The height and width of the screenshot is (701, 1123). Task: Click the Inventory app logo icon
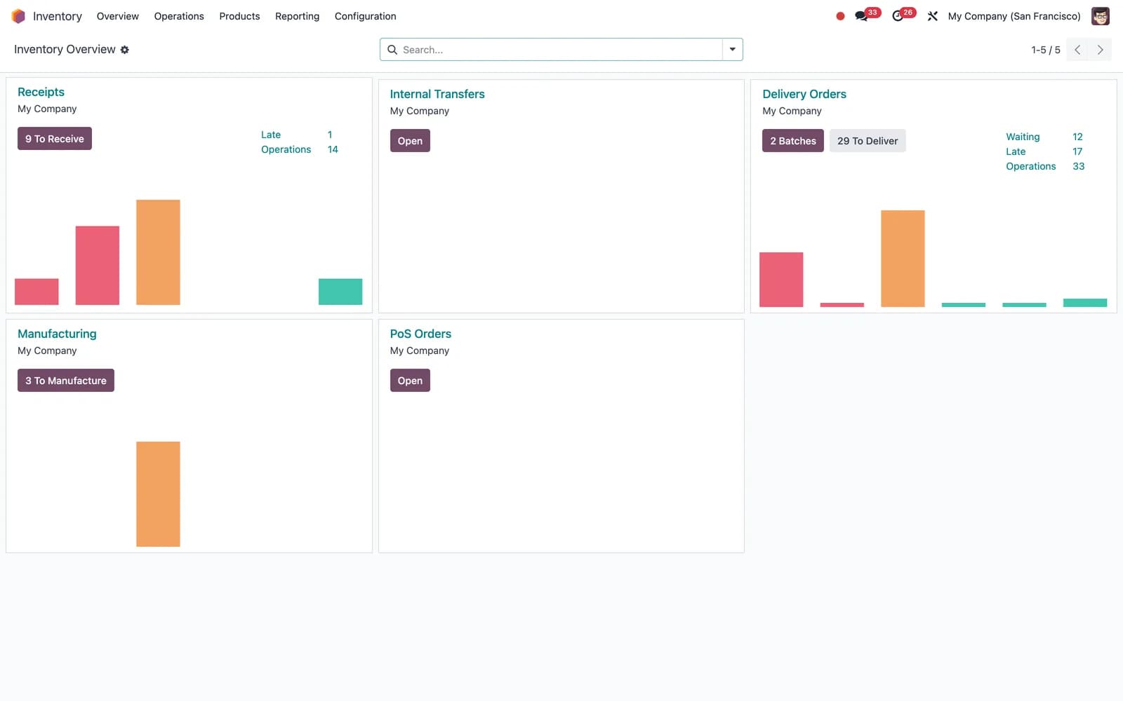click(x=18, y=16)
